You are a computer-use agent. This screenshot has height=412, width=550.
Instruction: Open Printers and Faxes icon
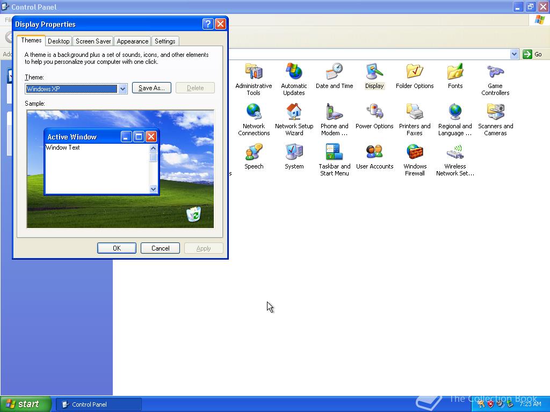click(x=415, y=112)
